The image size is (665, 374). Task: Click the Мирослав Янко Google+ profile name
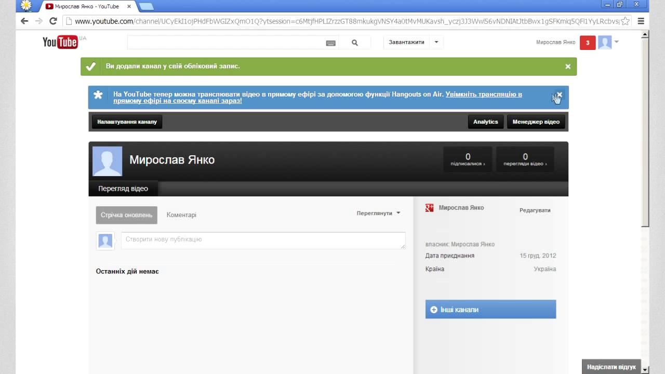(461, 208)
